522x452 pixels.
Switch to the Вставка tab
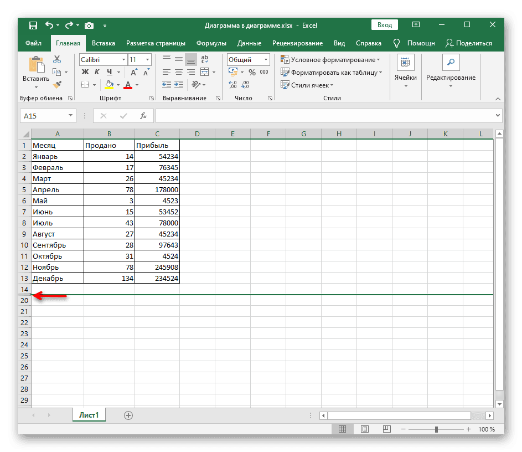pyautogui.click(x=104, y=43)
